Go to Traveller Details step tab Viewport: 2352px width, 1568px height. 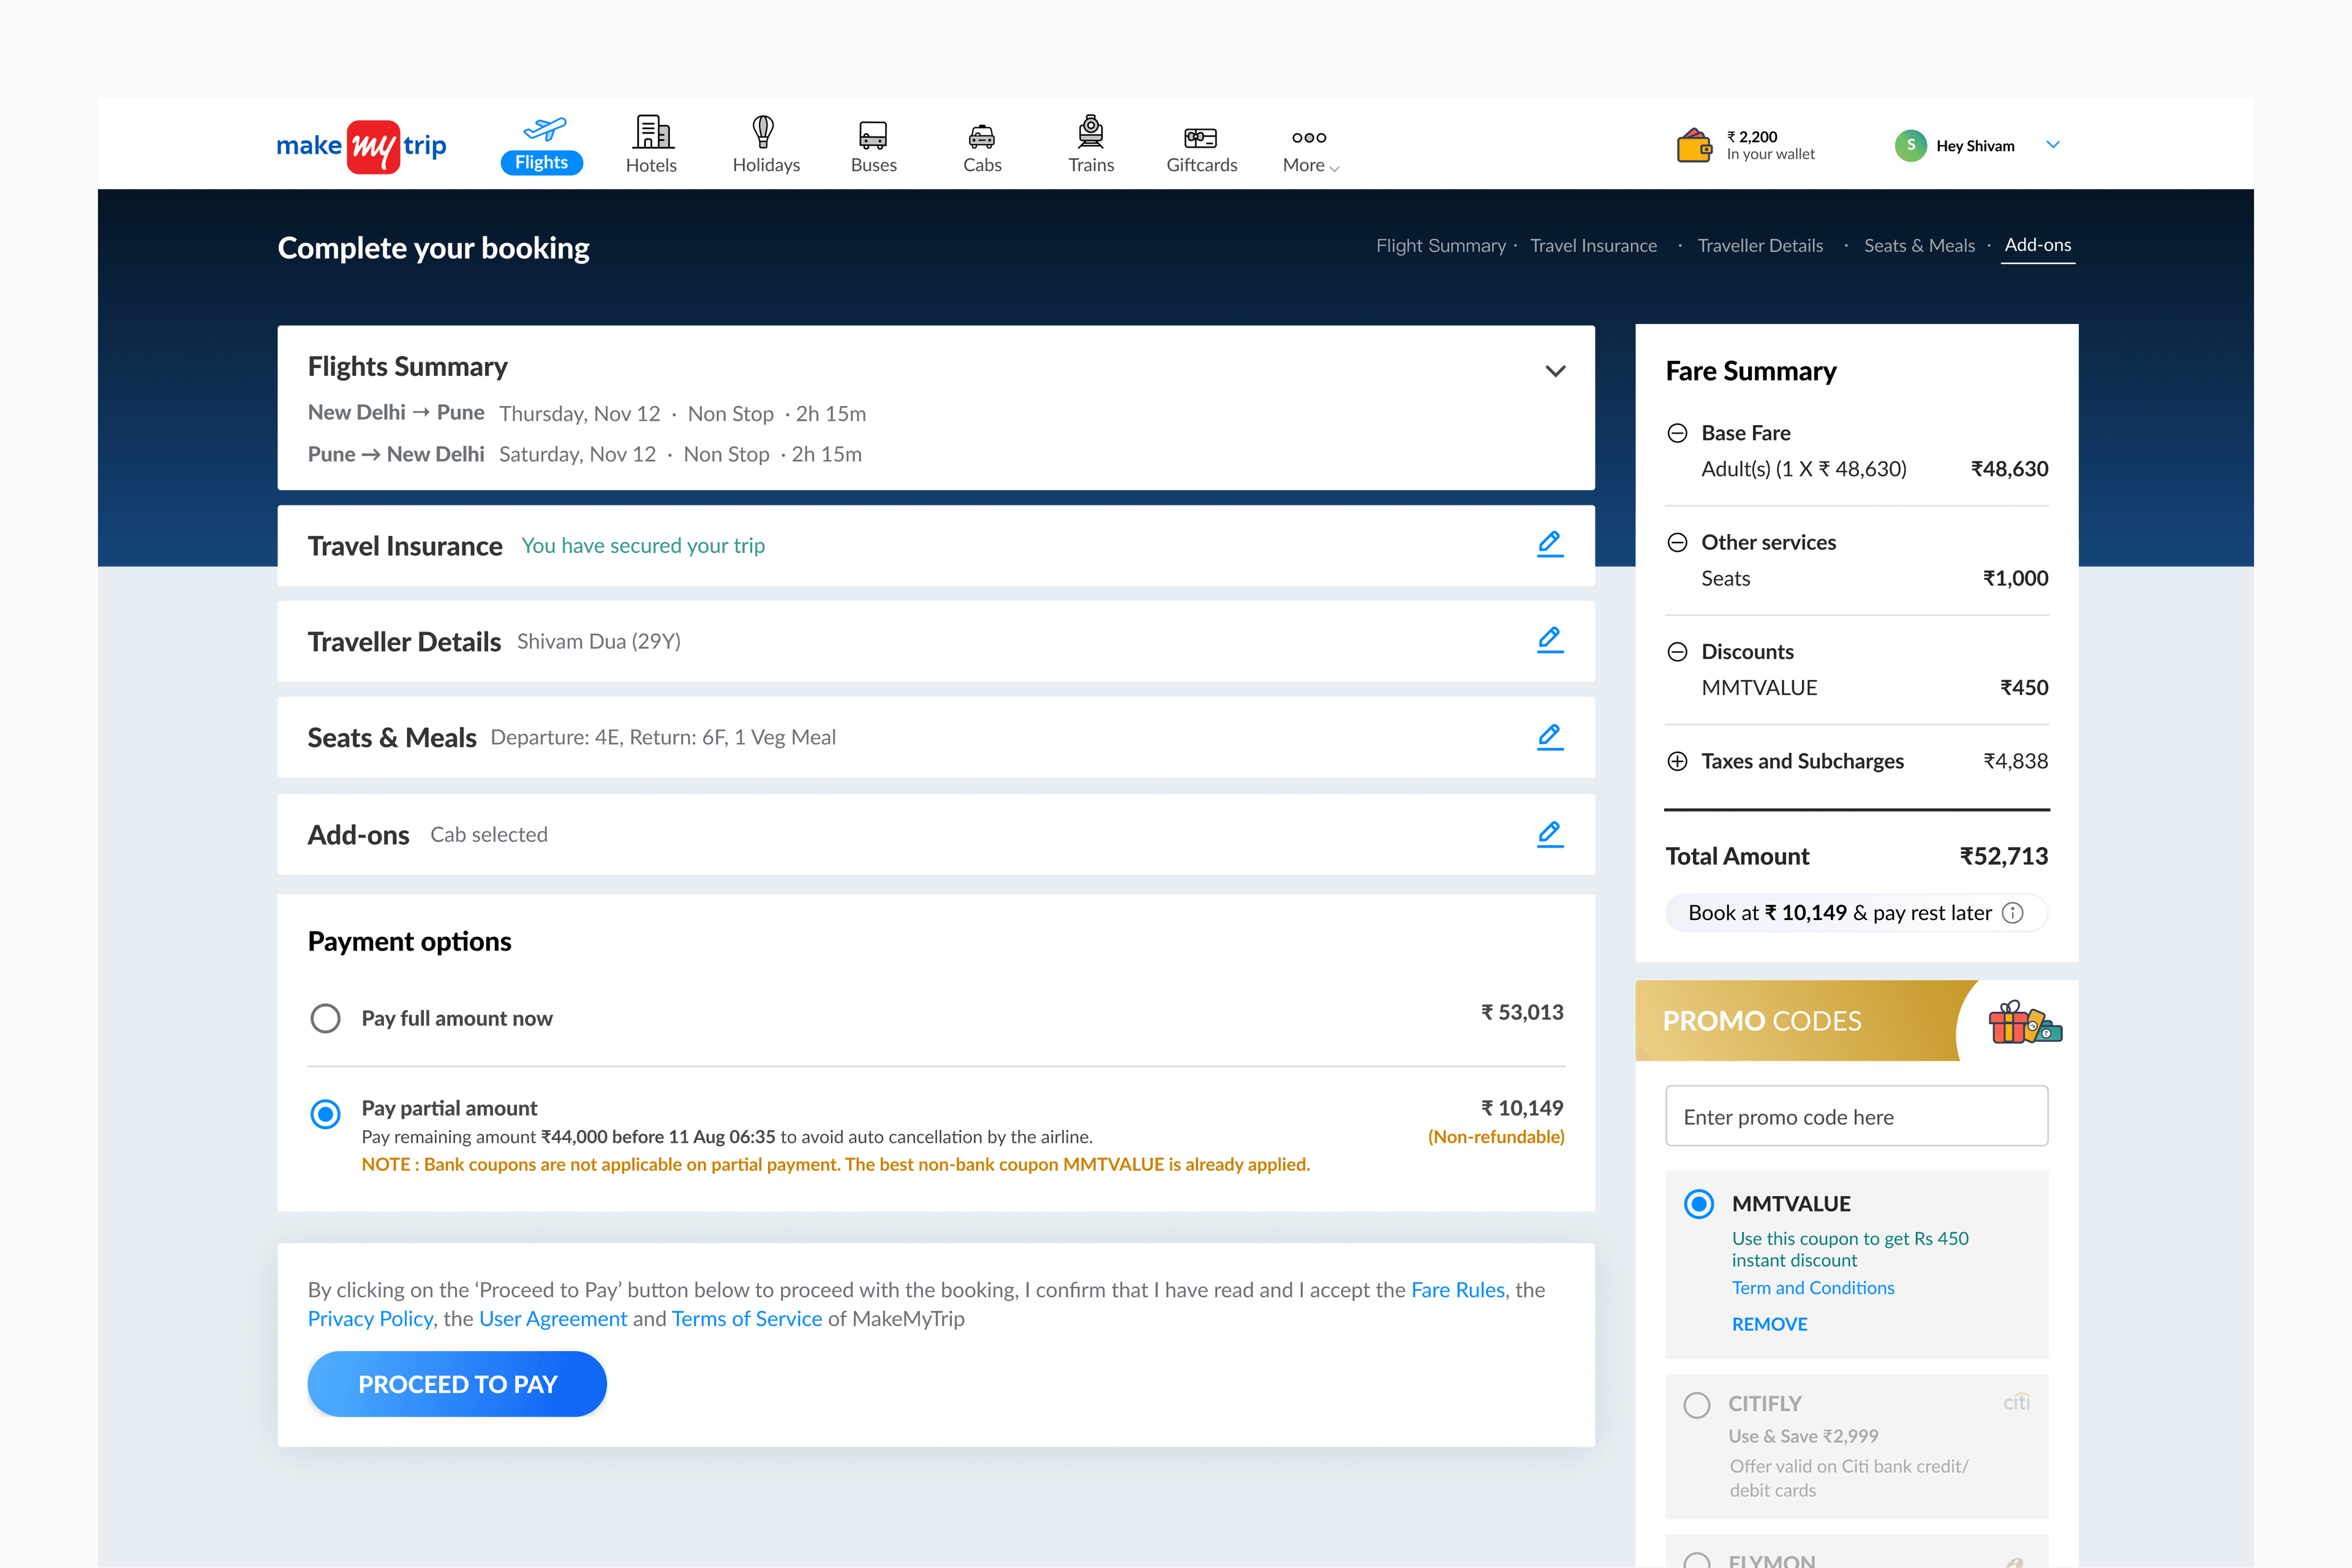(x=1759, y=246)
